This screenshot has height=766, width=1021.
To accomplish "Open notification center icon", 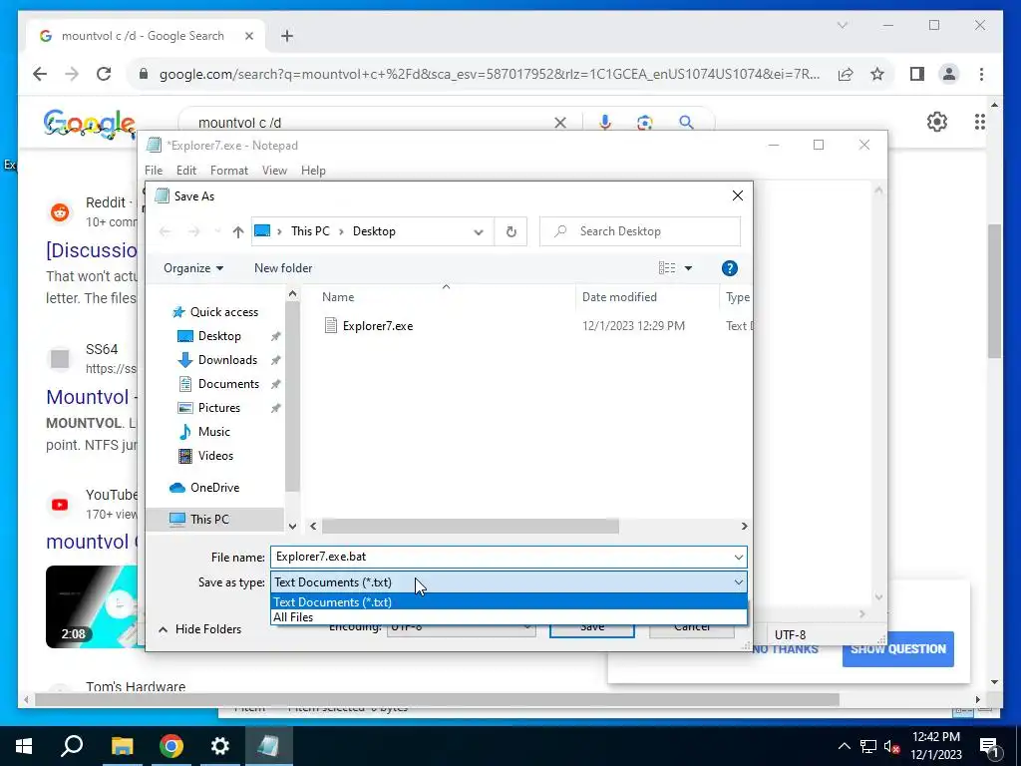I will click(990, 746).
